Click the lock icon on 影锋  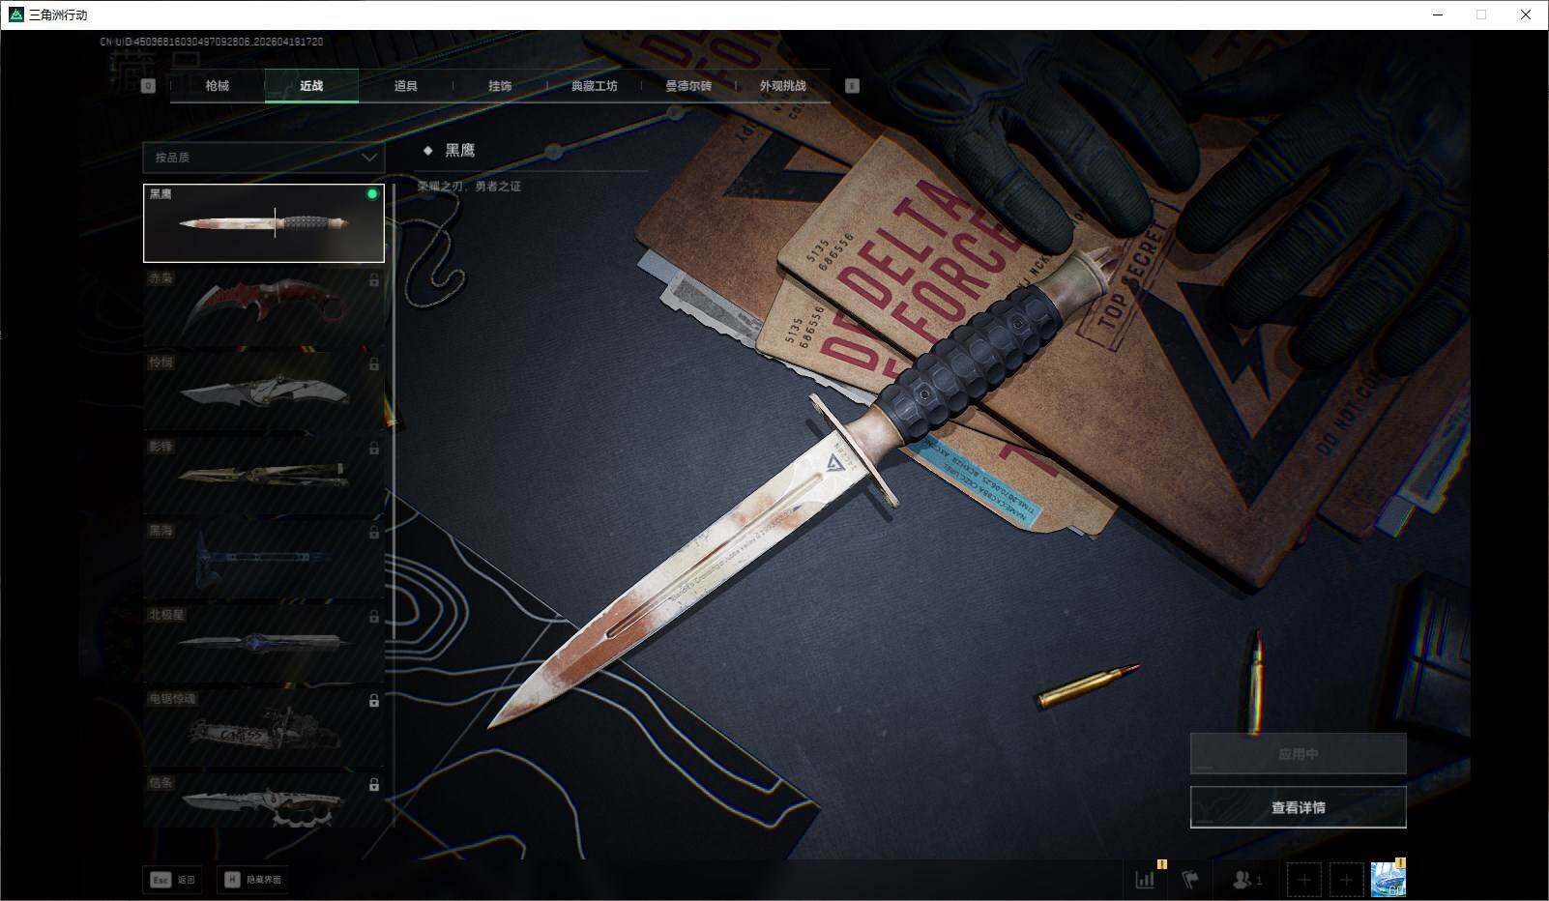coord(374,449)
